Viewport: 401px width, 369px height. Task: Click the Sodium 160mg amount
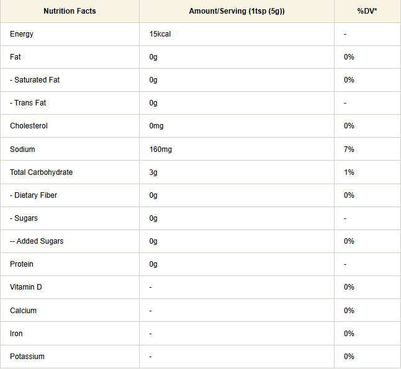pyautogui.click(x=160, y=149)
